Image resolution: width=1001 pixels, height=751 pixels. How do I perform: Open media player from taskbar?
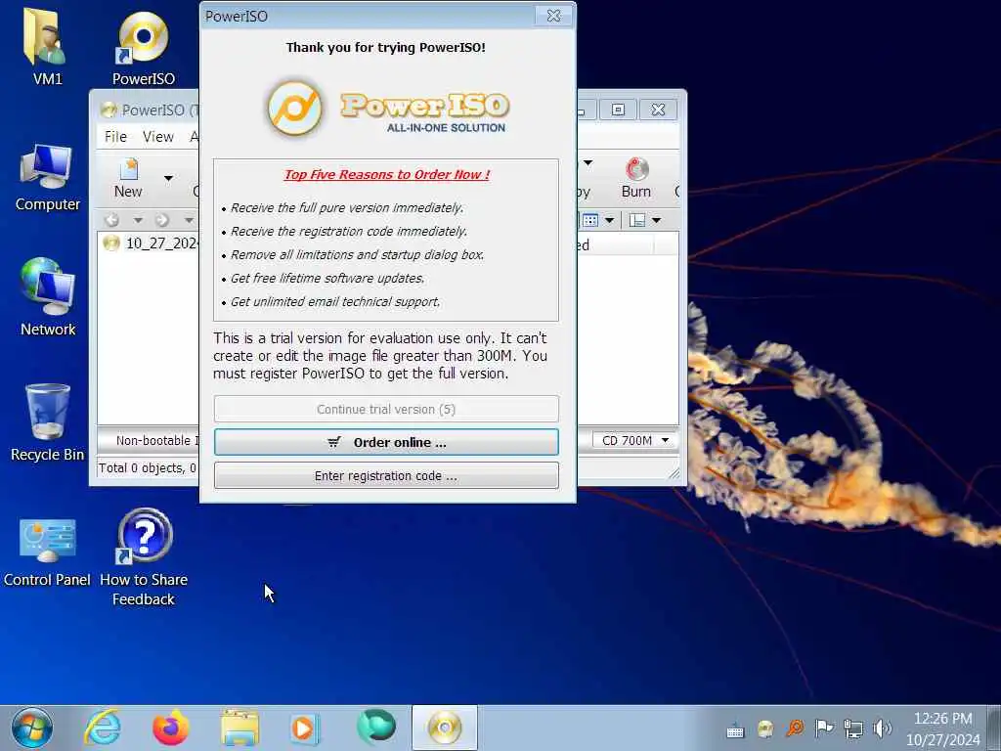pos(305,728)
